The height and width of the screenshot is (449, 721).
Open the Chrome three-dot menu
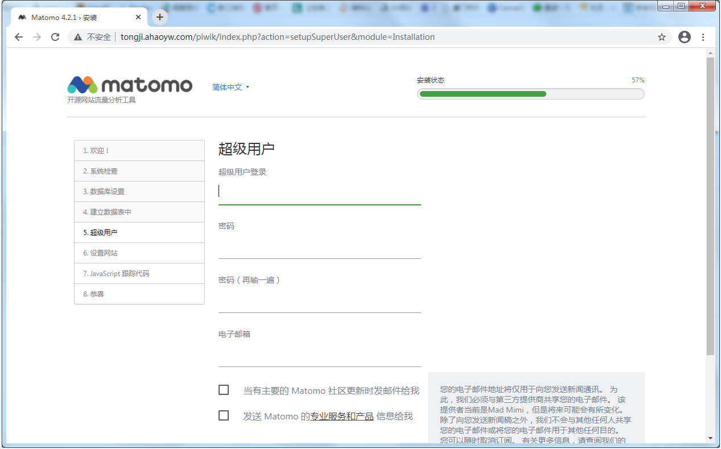click(x=703, y=37)
